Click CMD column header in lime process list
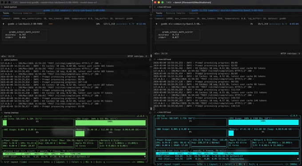 [79, 154]
